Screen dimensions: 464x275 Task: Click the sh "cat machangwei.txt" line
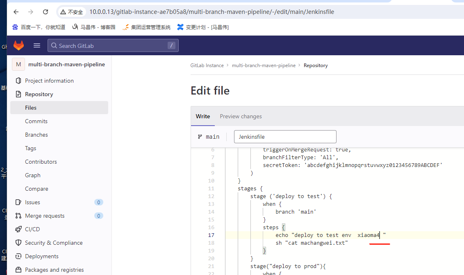pos(312,243)
